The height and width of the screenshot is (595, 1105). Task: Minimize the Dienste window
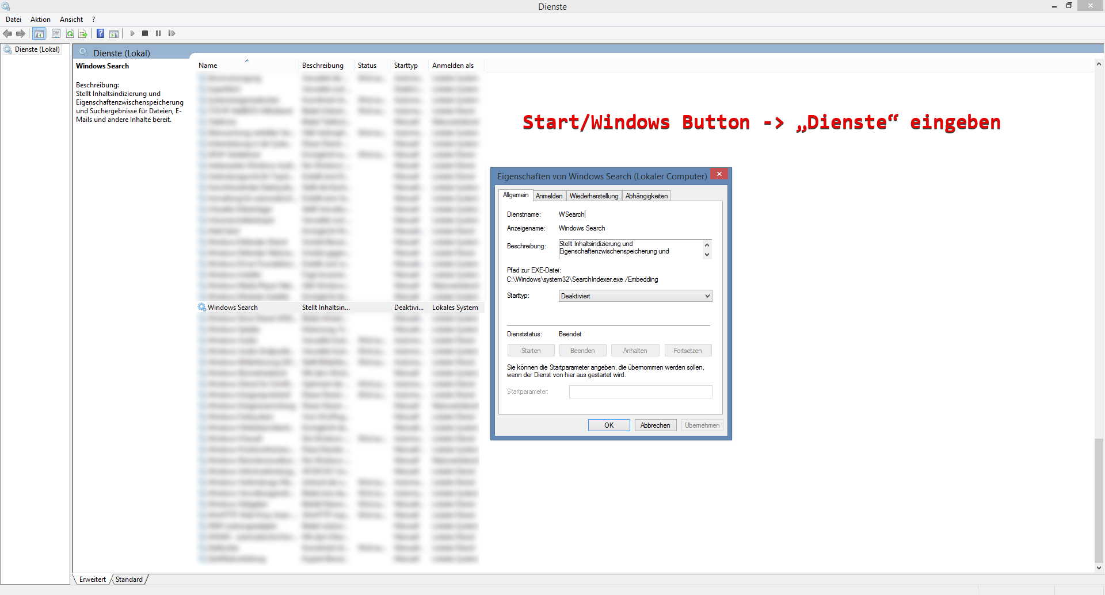click(x=1054, y=6)
